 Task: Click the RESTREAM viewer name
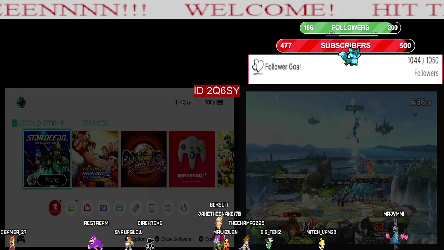(x=96, y=223)
